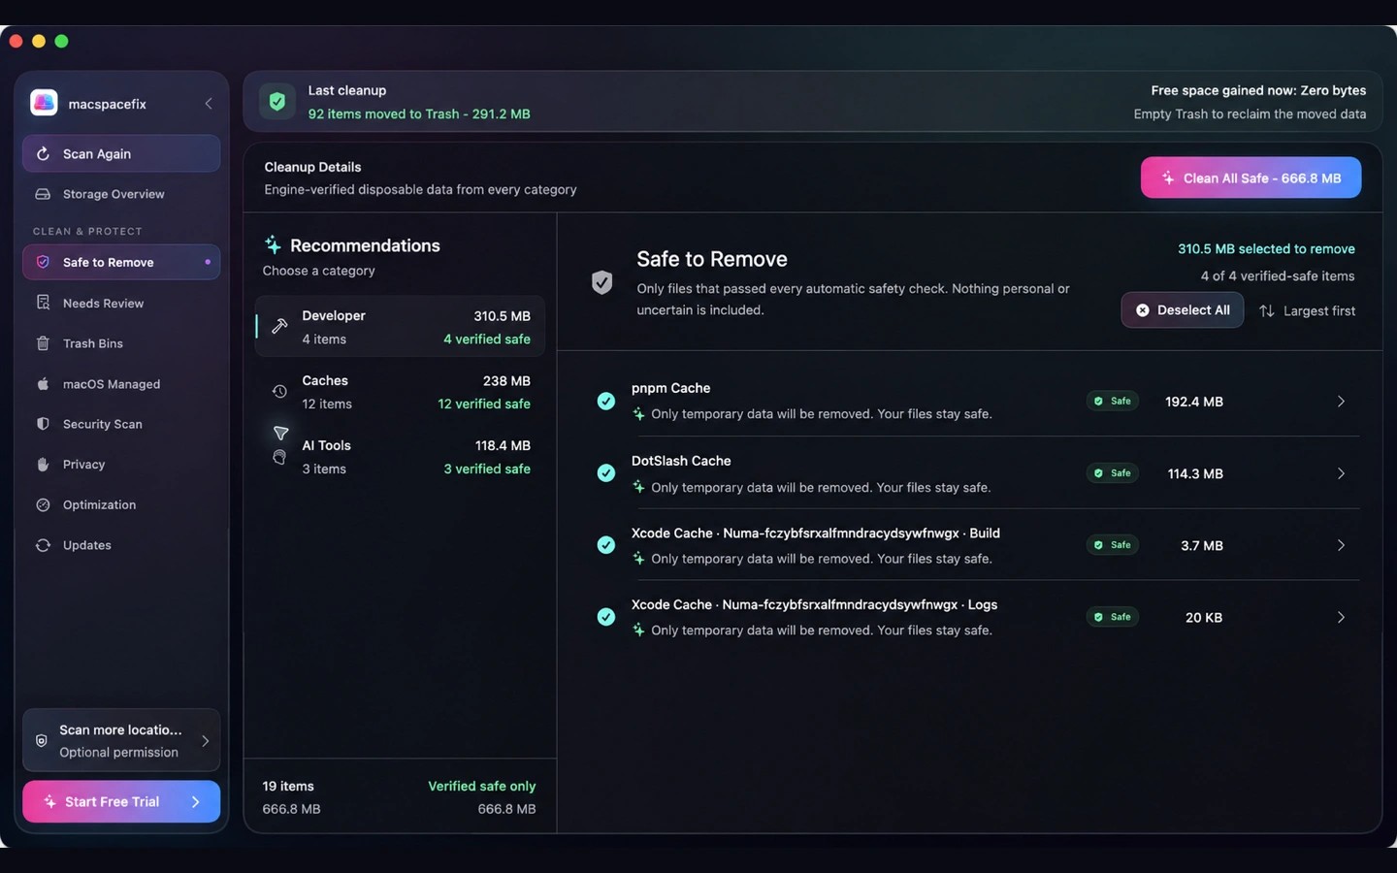Open Scan more locations permission chevron
This screenshot has height=873, width=1397.
[206, 741]
